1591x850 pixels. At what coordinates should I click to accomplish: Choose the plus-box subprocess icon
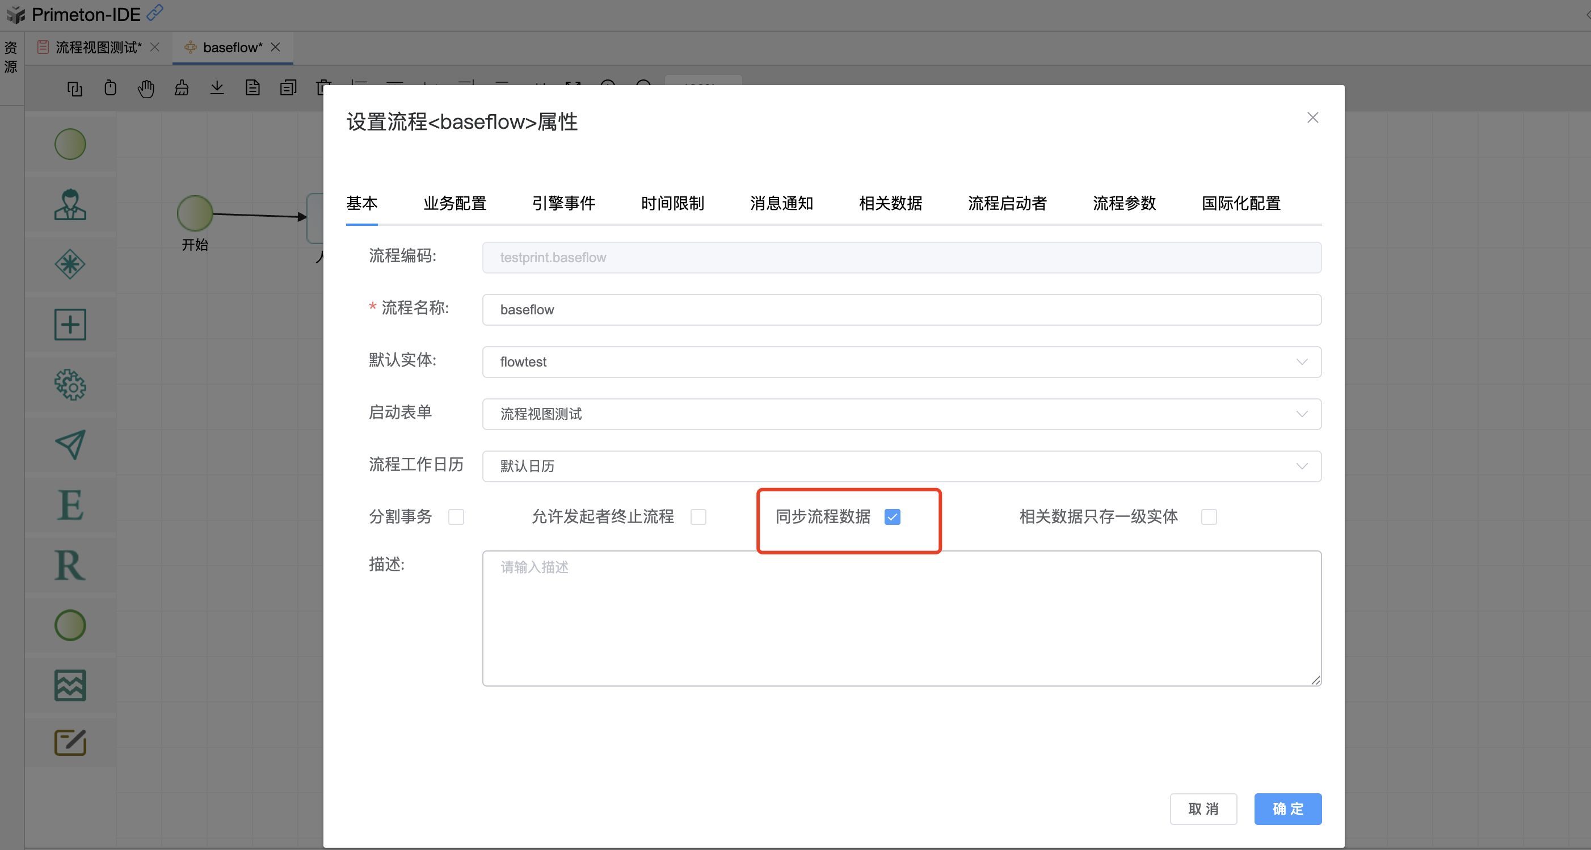tap(70, 325)
